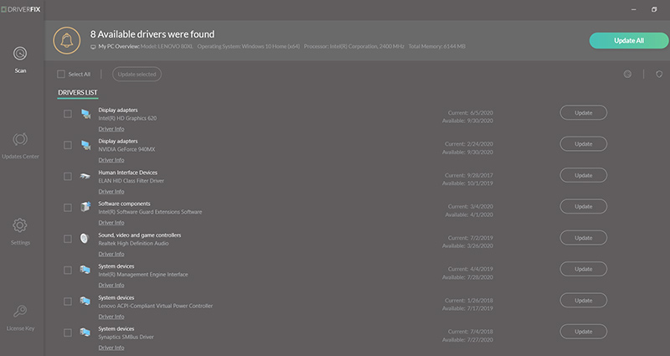670x356 pixels.
Task: View Driver Info for Software Guard Extensions
Action: (x=111, y=223)
